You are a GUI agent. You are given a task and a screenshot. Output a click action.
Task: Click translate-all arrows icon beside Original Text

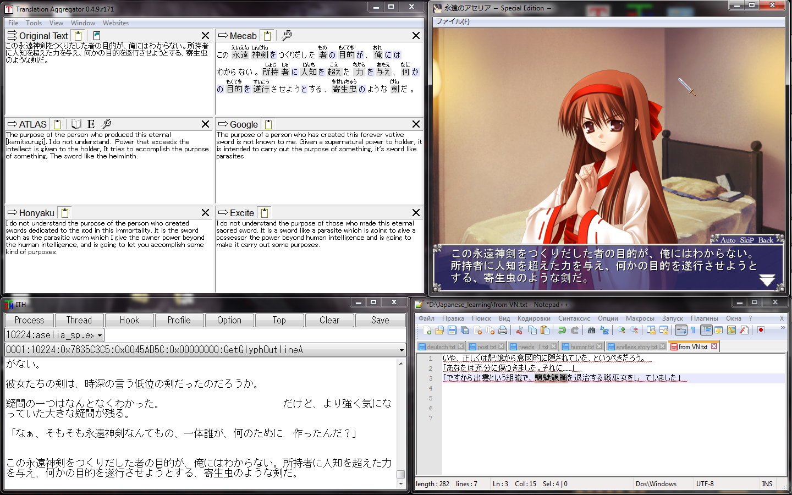pyautogui.click(x=12, y=36)
